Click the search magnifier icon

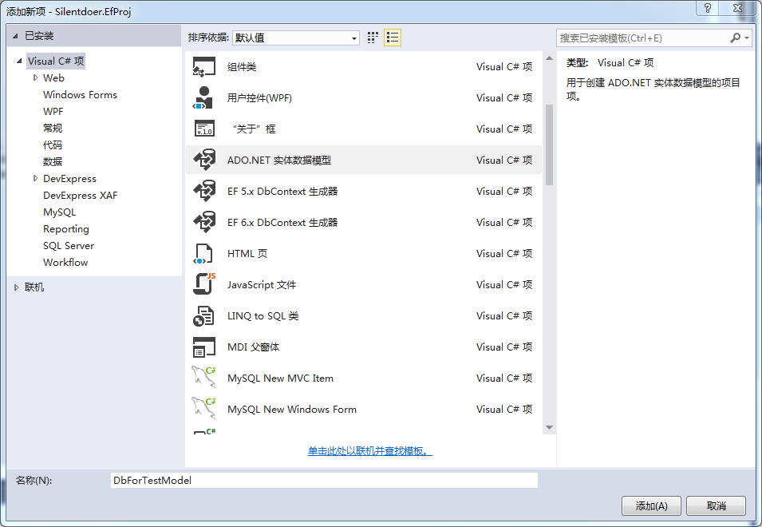(x=736, y=38)
